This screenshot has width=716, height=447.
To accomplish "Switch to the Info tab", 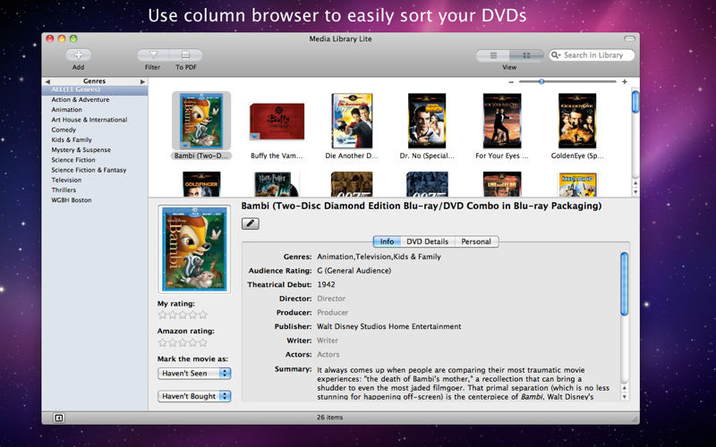I will [x=387, y=241].
